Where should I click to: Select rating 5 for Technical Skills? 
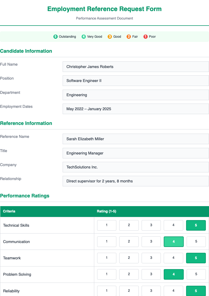[196, 225]
